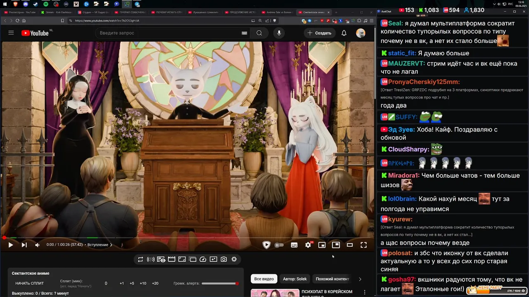
Task: Click username gosha97 in AxelChat
Action: click(402, 280)
